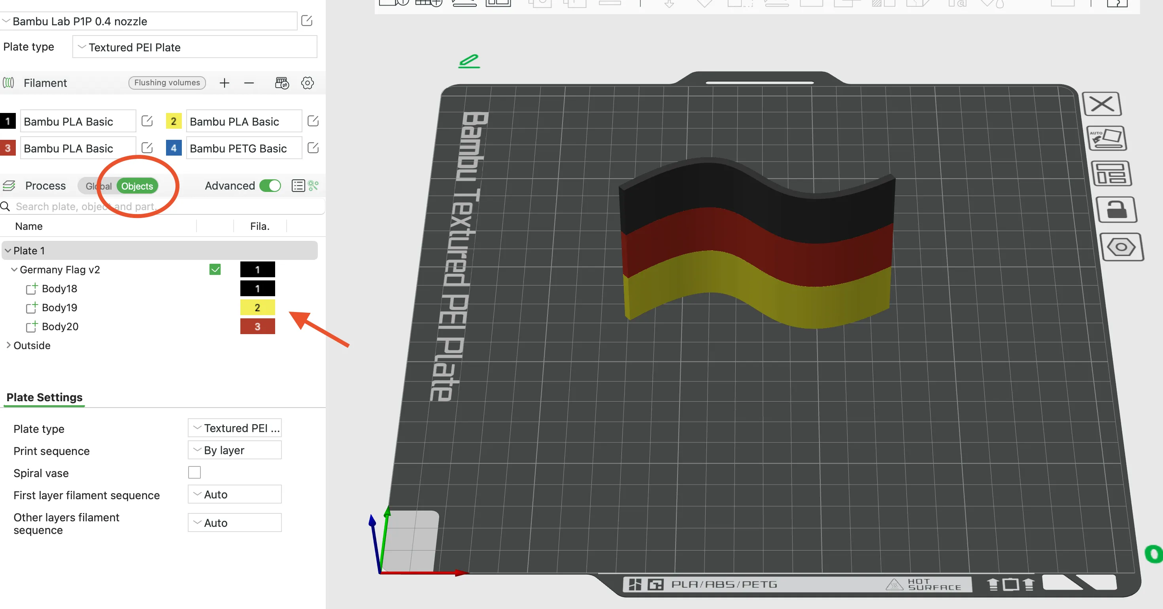Pick color for blue filament slot 4
This screenshot has width=1163, height=609.
(174, 148)
